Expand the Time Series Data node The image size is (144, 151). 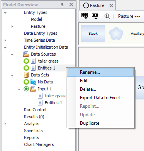[5, 41]
